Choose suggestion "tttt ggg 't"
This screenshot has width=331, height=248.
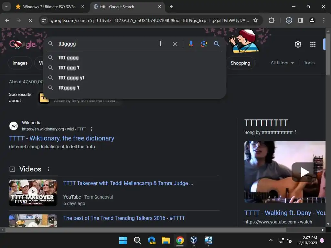(x=134, y=68)
